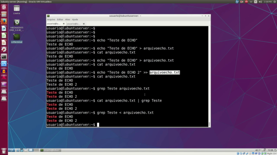Image resolution: width=277 pixels, height=155 pixels.
Task: Open the Ajuda menu
Action: point(75,19)
